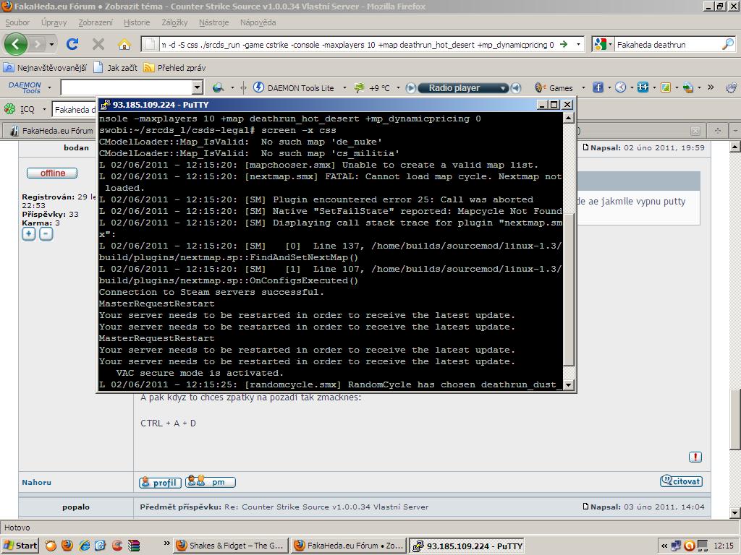Select the FakaHeda.eu Fórum browser tab
The height and width of the screenshot is (555, 741).
tap(50, 131)
